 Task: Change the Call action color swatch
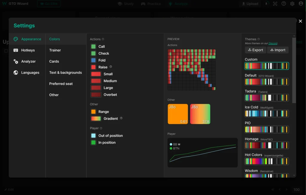[94, 47]
